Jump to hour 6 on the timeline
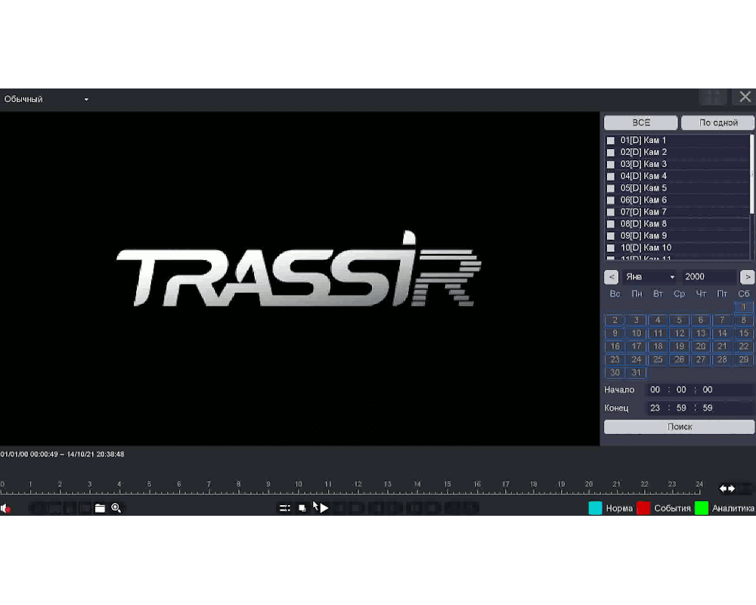756x605 pixels. click(x=179, y=485)
